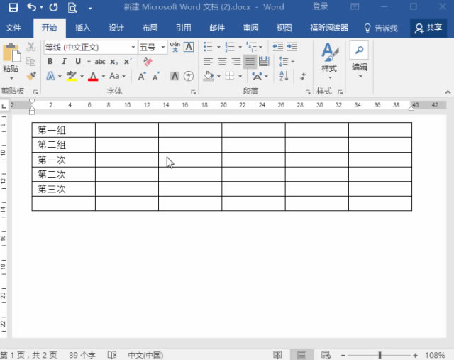Open the font size dropdown (五号)
Screen dimensions: 454x360
(163, 47)
